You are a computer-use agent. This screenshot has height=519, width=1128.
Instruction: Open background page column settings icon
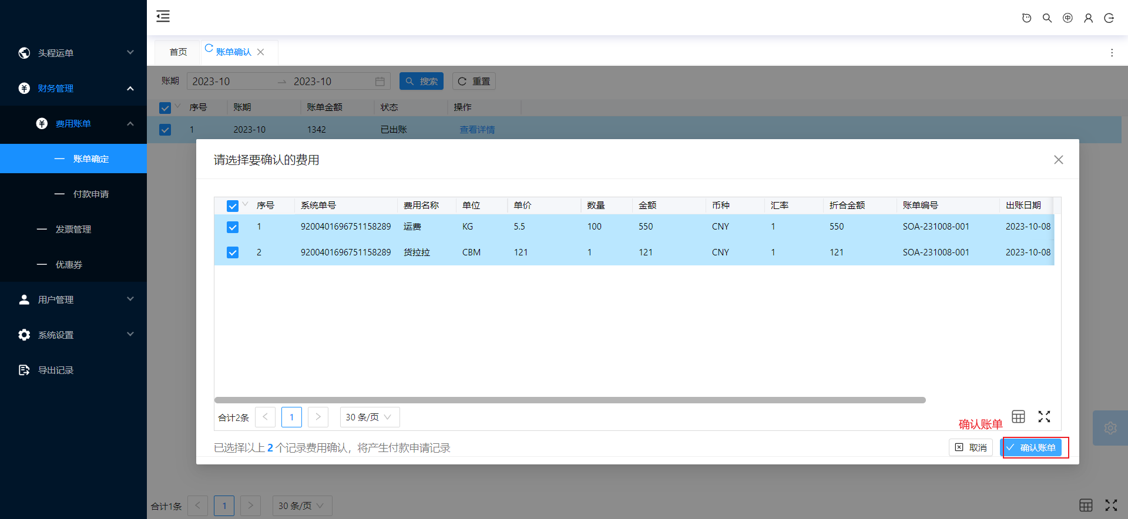1086,505
